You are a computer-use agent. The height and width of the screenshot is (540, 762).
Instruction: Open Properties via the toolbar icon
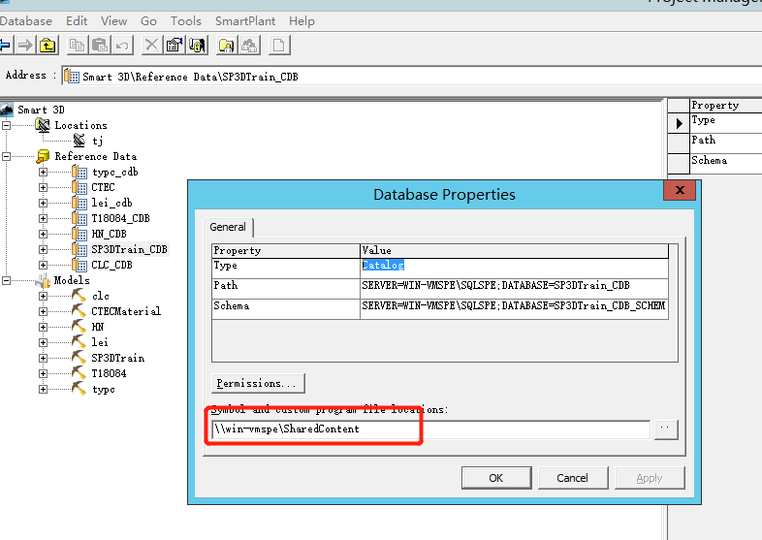tap(175, 46)
